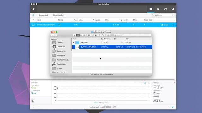Viewport: 202px width, 113px height.
Task: Set graph range to 10 mins
Action: click(102, 103)
